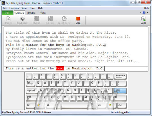This screenshot has width=152, height=116.
Task: Click the line 'The title of this hymn'
Action: [x=61, y=33]
